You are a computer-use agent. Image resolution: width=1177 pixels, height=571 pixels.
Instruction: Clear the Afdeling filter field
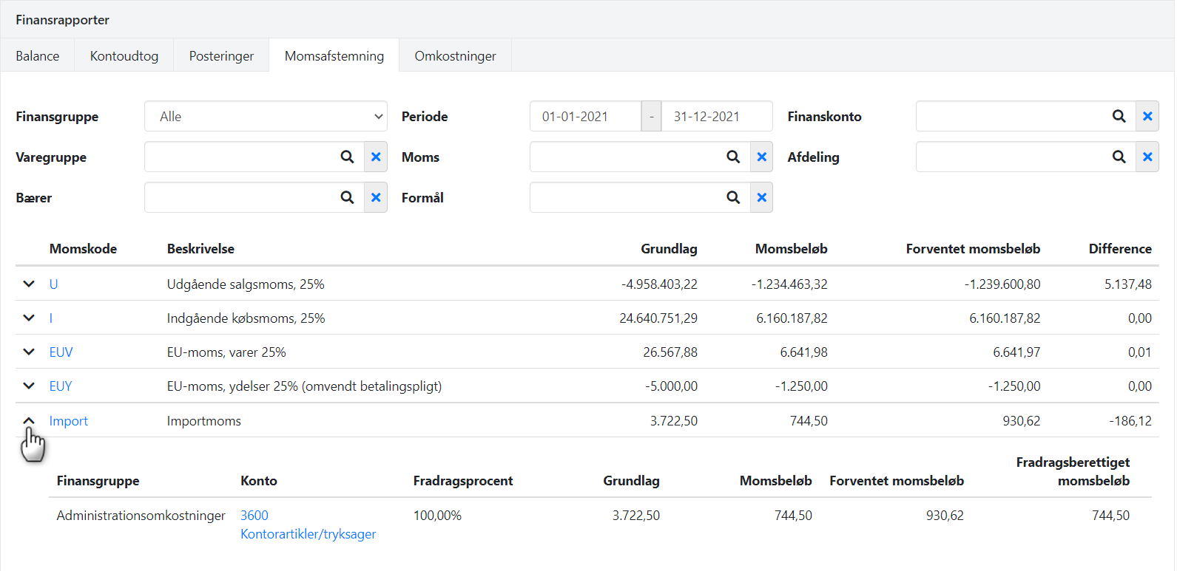tap(1147, 157)
